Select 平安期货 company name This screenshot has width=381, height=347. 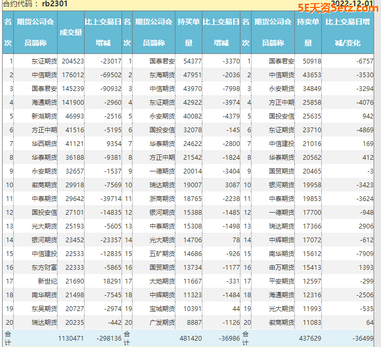282,281
